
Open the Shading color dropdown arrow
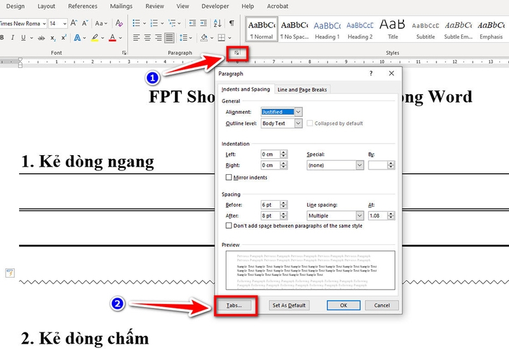(212, 38)
